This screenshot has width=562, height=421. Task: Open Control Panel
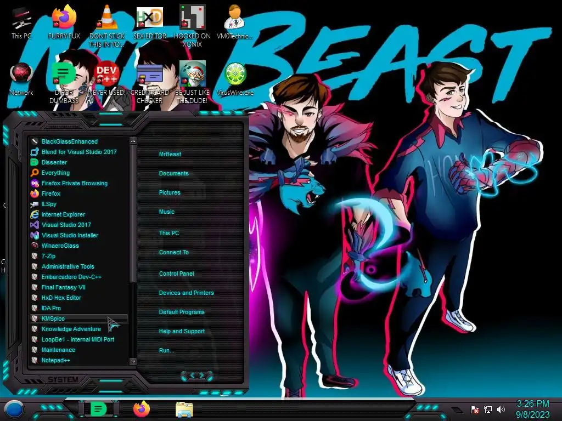click(177, 274)
